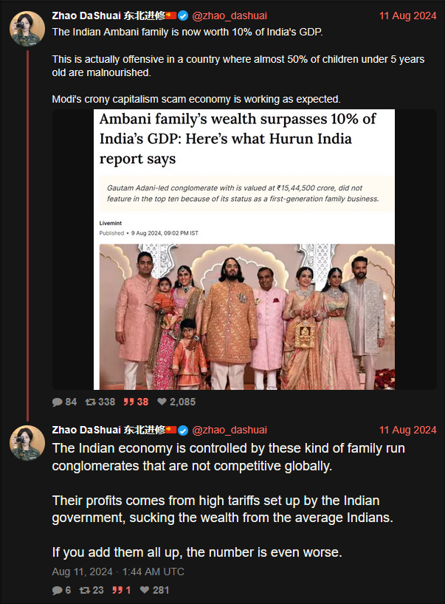Click the "Aug 11, 2024 · 1:44 AM UTC" timestamp

pyautogui.click(x=118, y=572)
